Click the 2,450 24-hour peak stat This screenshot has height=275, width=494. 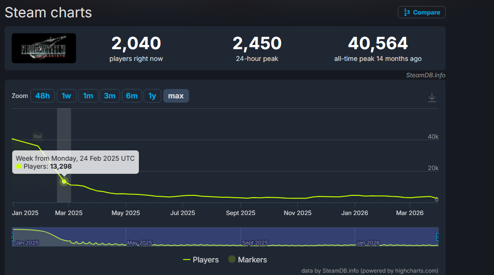point(257,49)
